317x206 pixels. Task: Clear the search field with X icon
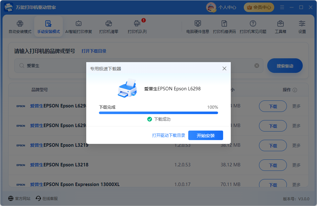(256, 66)
